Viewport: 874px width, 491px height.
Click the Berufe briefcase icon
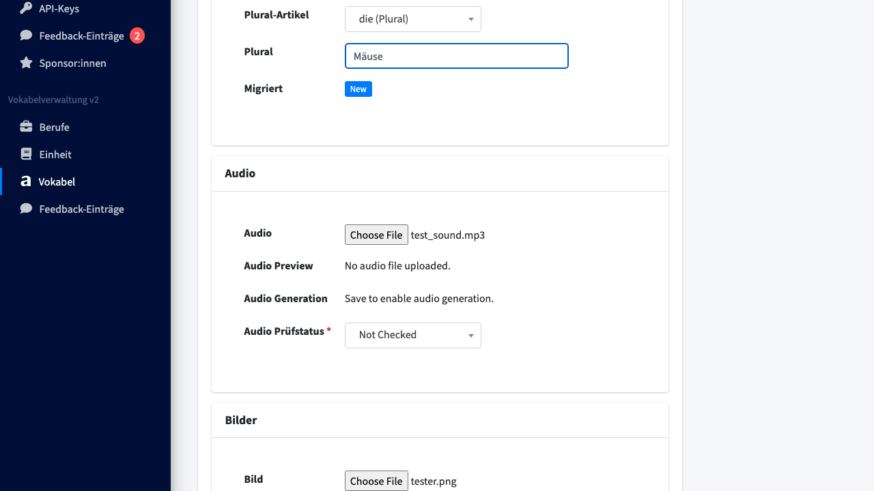[x=26, y=127]
